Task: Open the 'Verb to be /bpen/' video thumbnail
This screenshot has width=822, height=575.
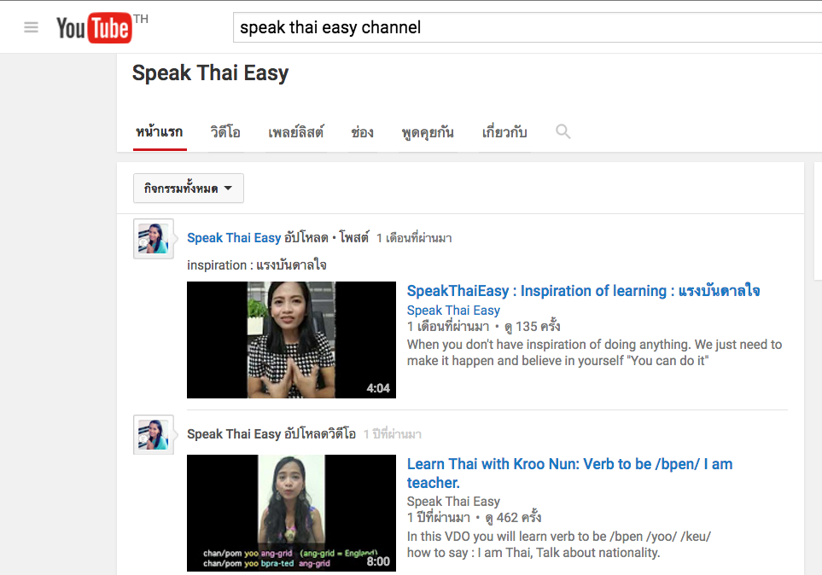Action: click(x=291, y=513)
